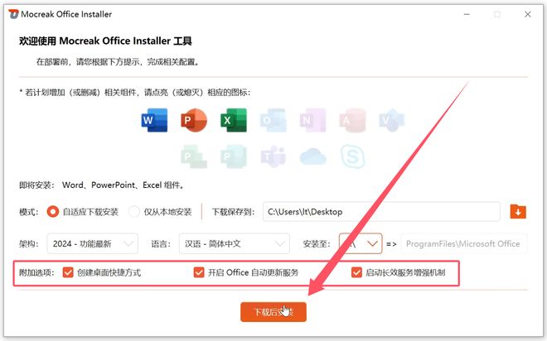Enable the Publisher component icon
The height and width of the screenshot is (341, 547).
click(x=234, y=156)
